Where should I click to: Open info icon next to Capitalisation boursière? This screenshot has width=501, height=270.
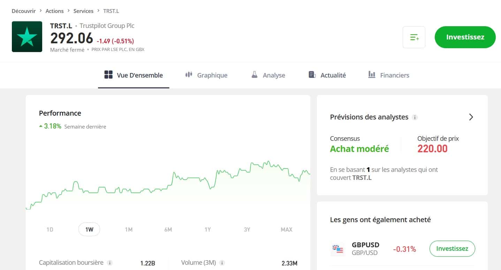(110, 263)
